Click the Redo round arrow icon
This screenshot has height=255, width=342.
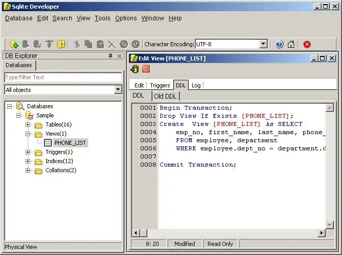coord(136,44)
